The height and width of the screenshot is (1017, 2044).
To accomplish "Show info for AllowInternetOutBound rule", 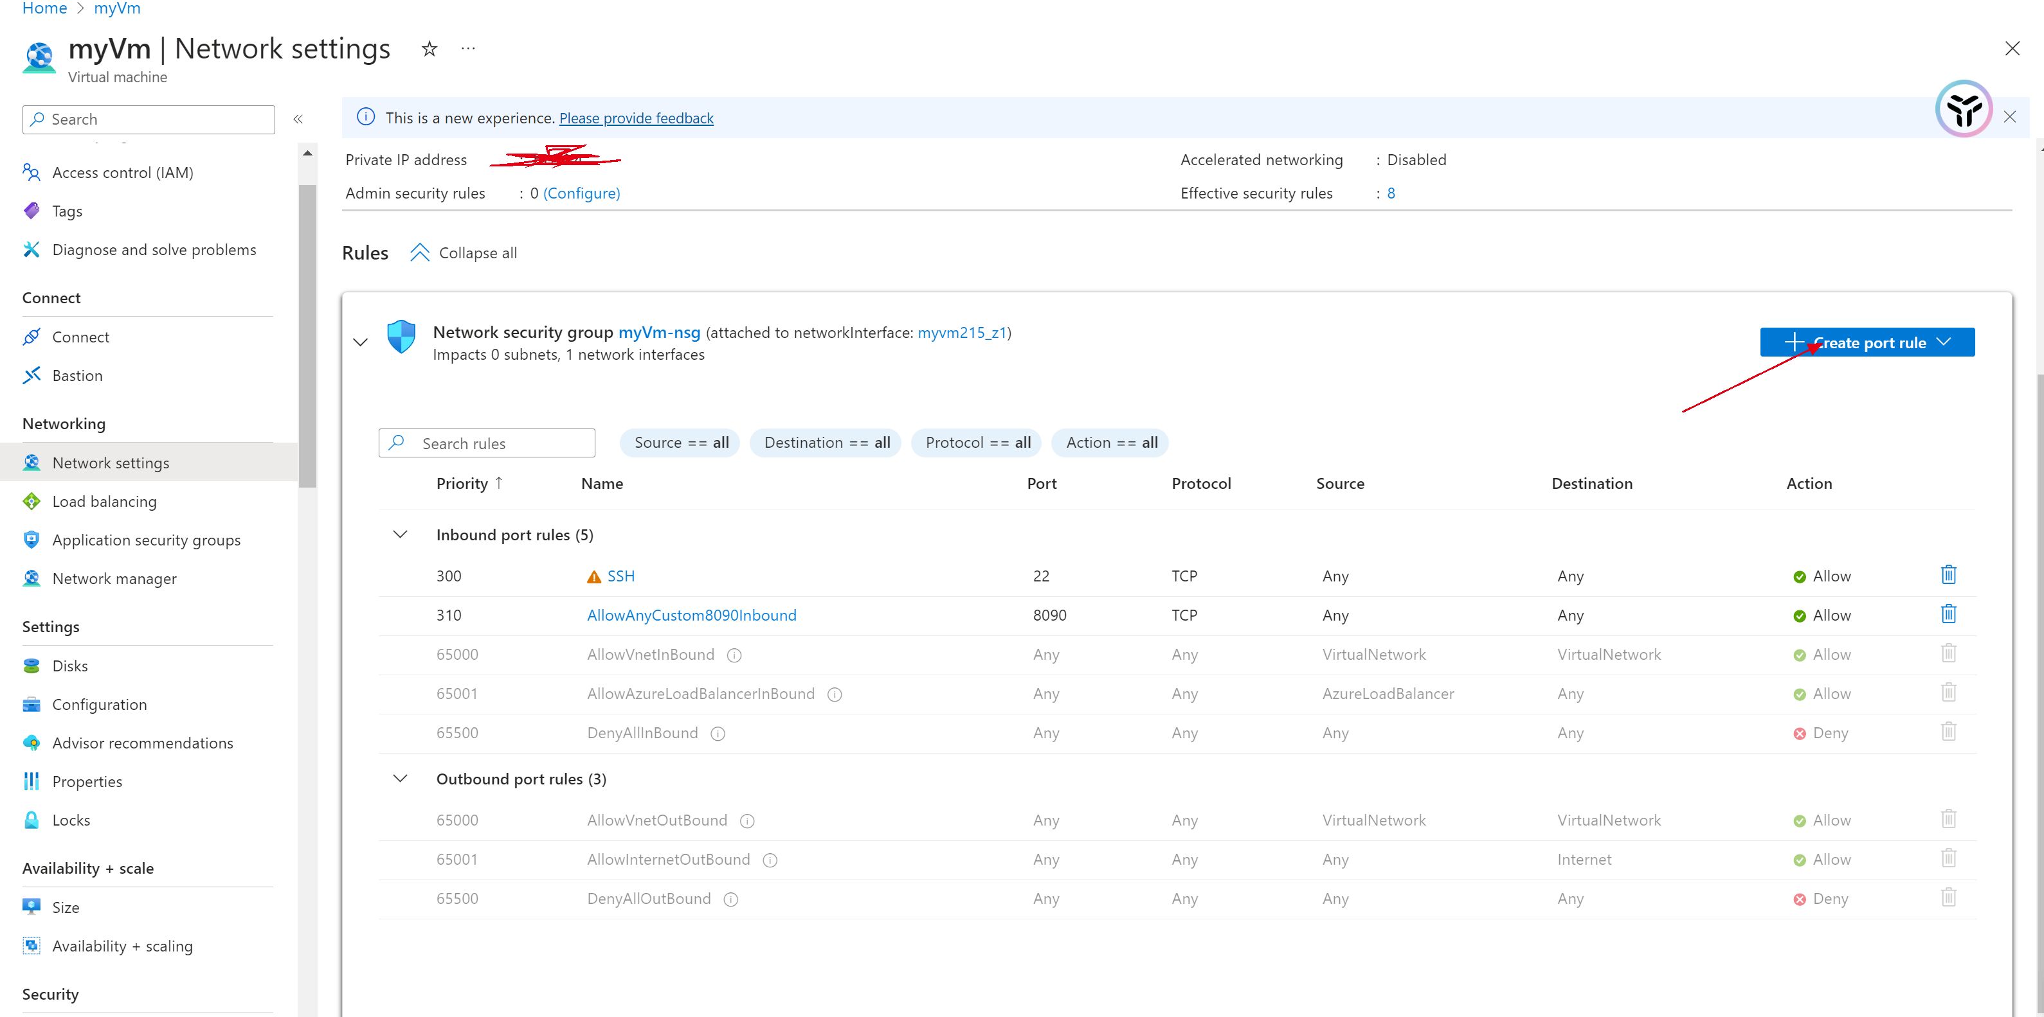I will pyautogui.click(x=770, y=860).
